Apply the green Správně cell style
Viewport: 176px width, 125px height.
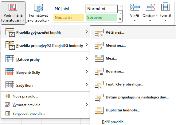(101, 18)
